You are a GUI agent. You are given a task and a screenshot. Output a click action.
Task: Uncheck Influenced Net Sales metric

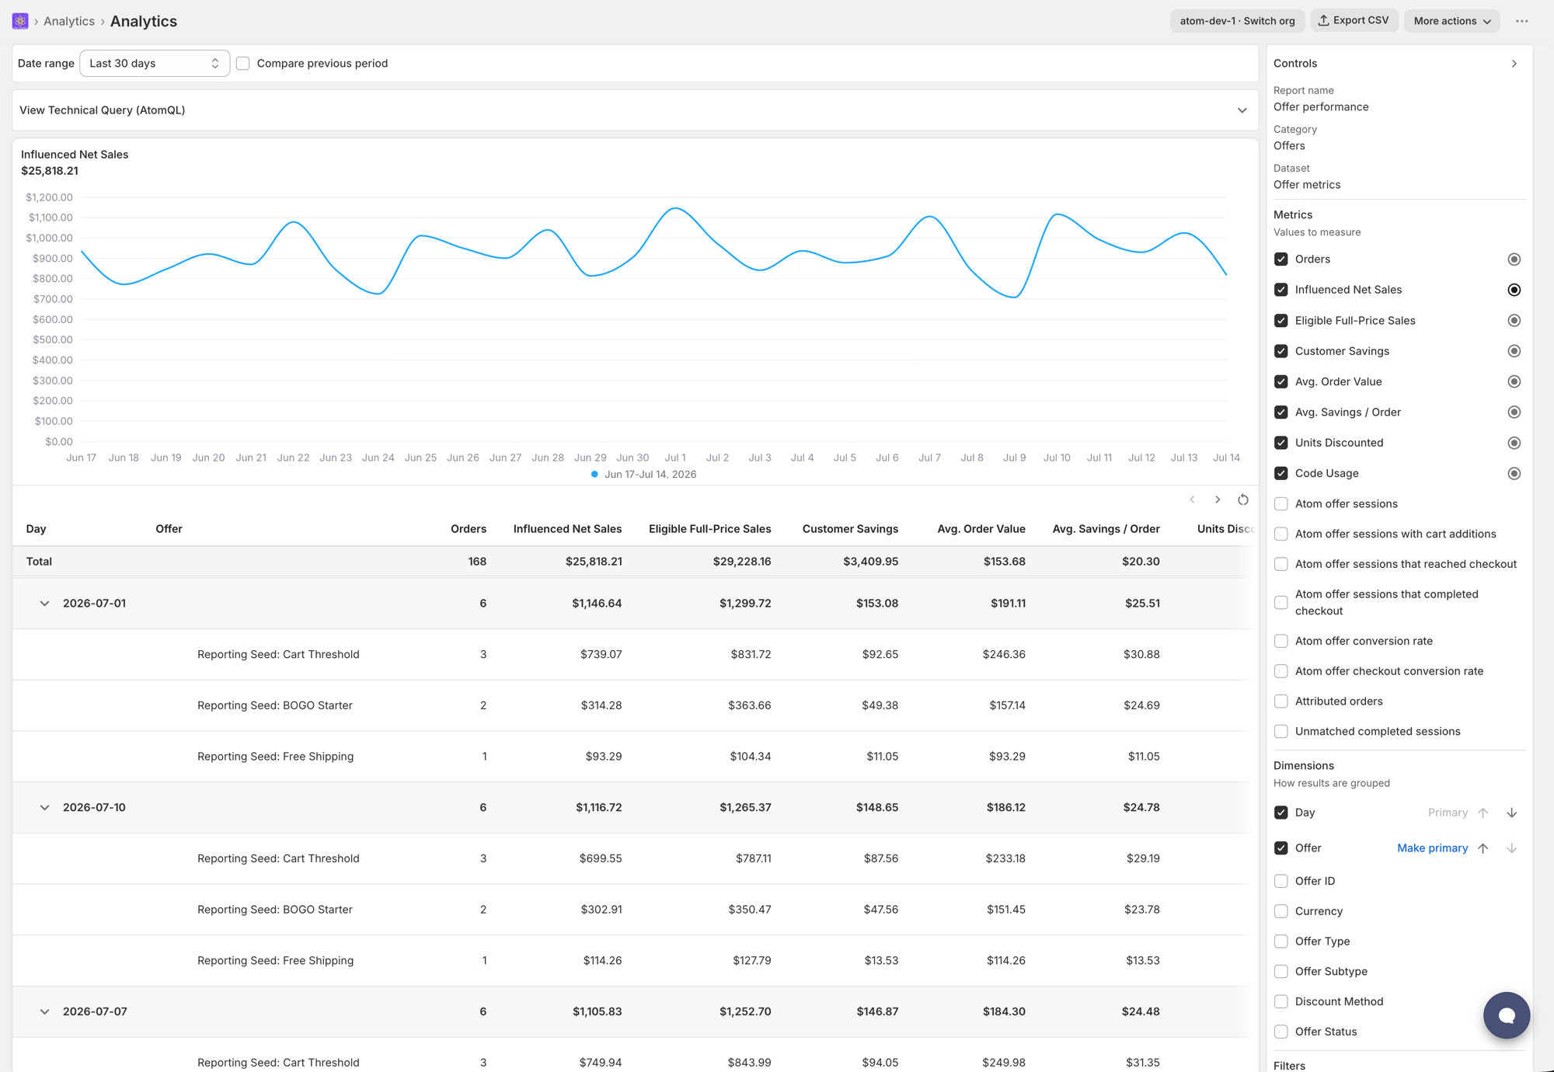coord(1281,290)
